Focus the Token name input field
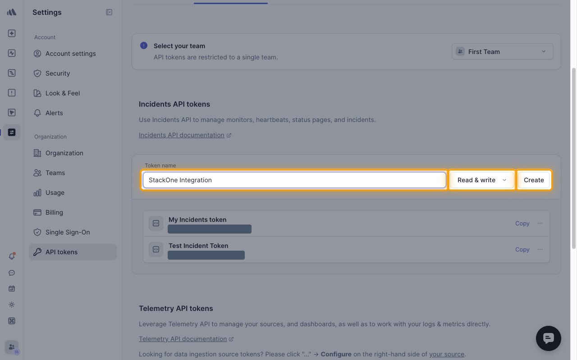The image size is (577, 360). [294, 180]
